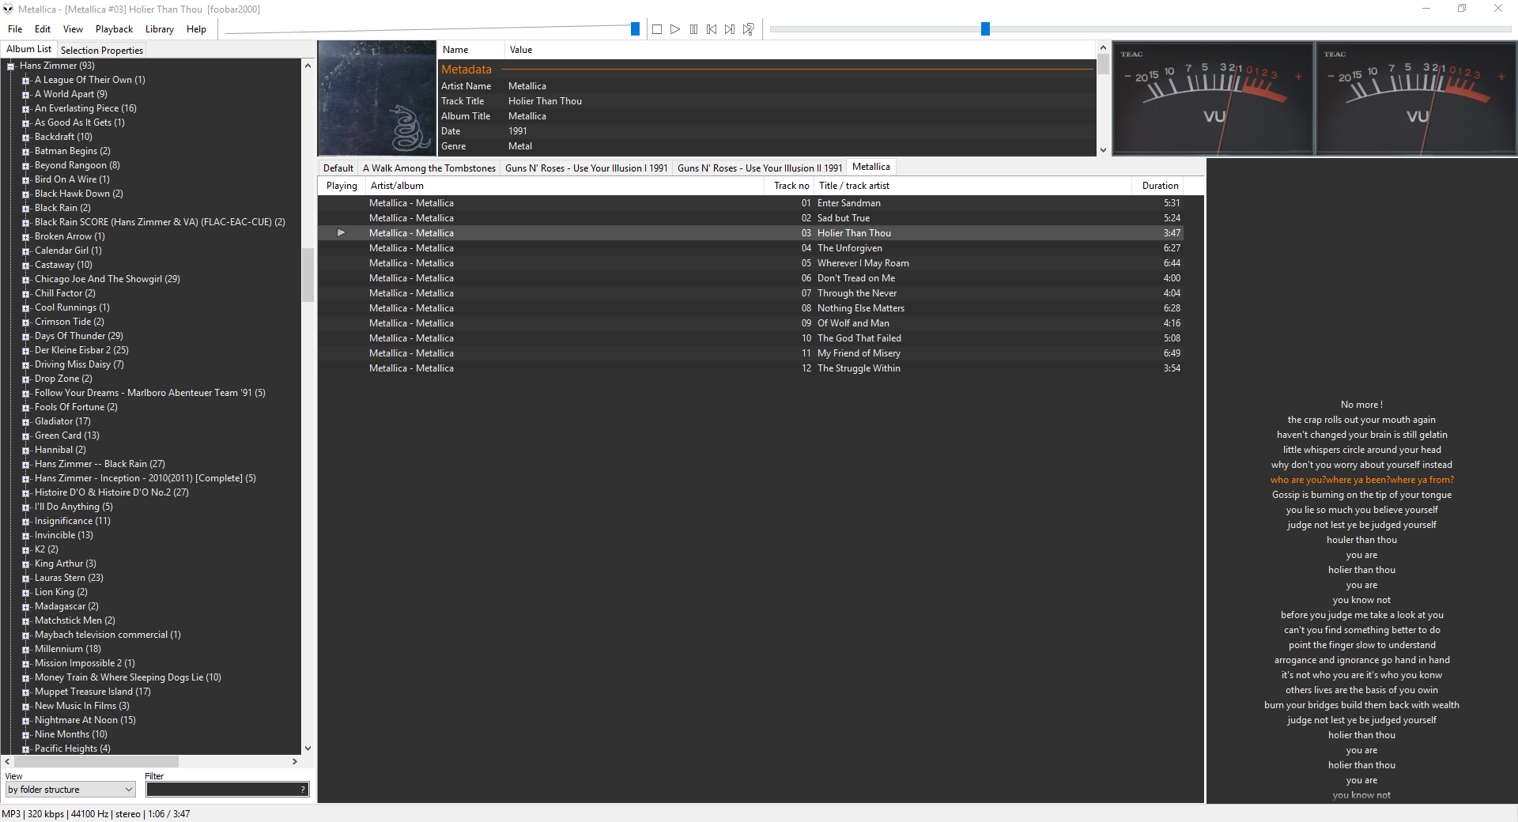Expand the Lion King folder

[25, 593]
